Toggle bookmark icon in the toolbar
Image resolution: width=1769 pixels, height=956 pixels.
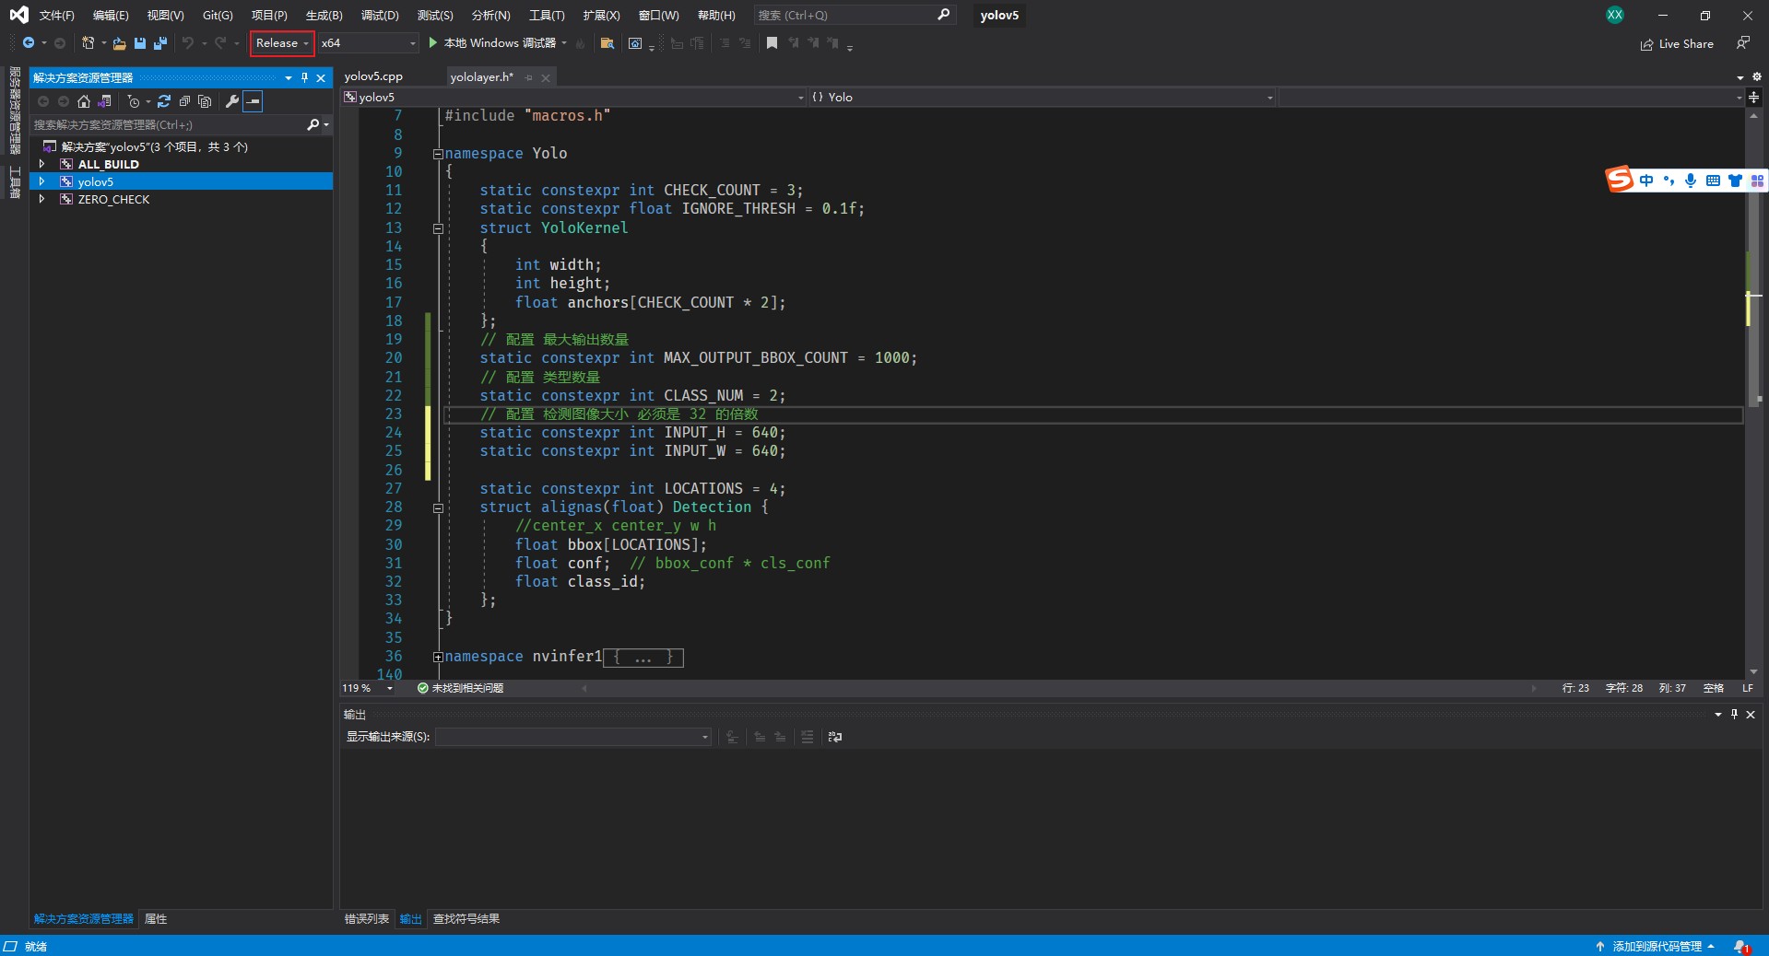[x=772, y=43]
